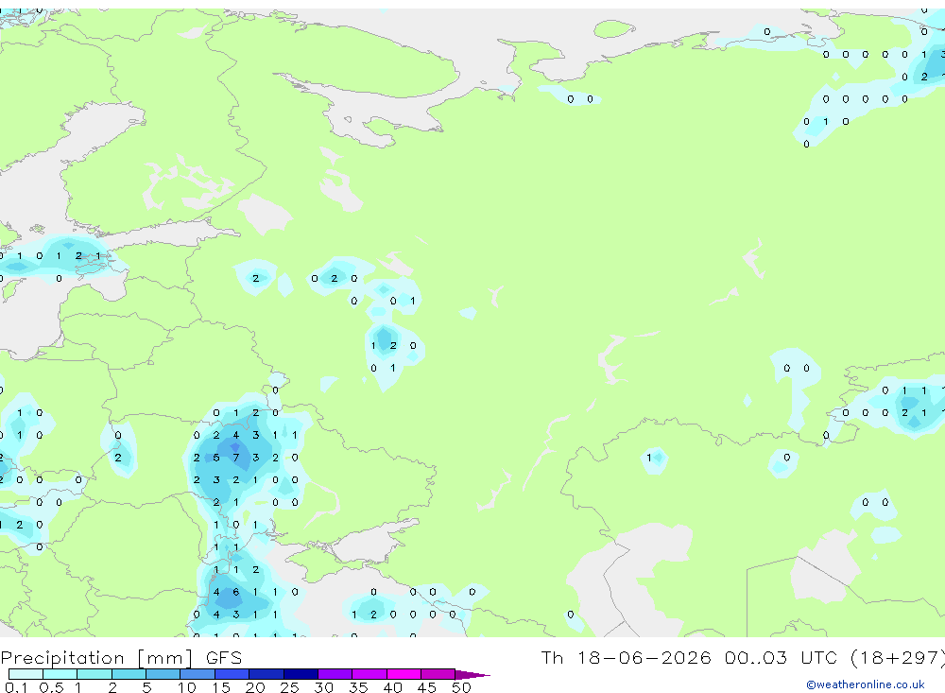Select the 2–5 mm legend color segment
This screenshot has height=693, width=945.
[x=129, y=674]
